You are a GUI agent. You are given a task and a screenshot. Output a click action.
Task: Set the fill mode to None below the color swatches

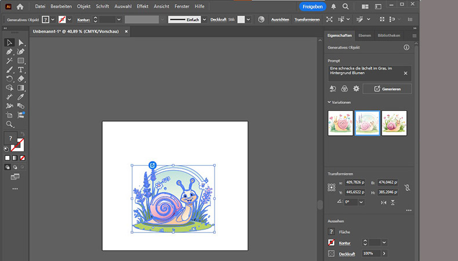(x=23, y=158)
